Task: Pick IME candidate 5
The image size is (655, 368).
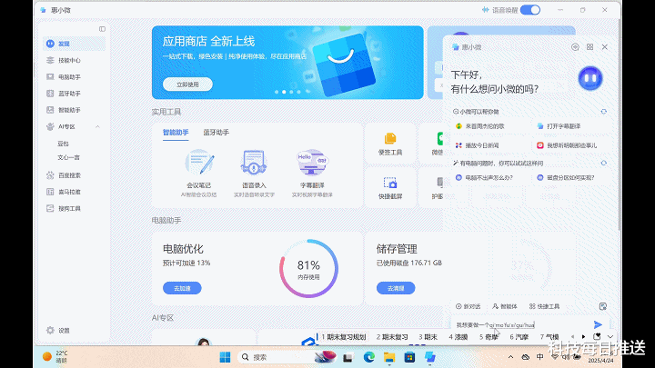Action: pos(489,337)
